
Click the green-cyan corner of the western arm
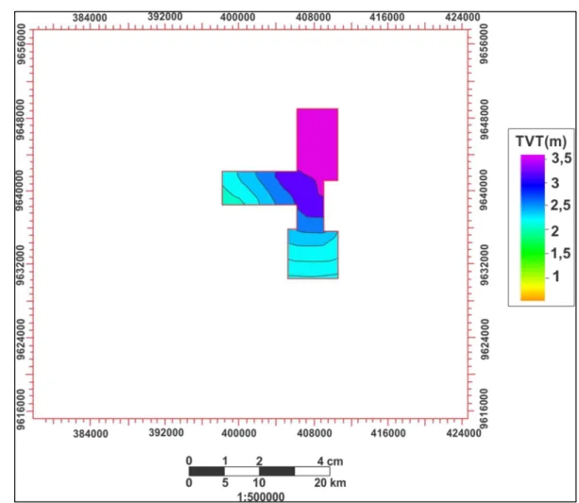tap(229, 197)
